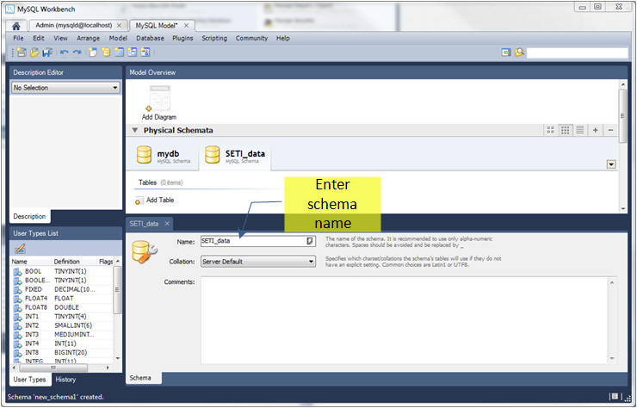Close the MySQL Model tab

click(187, 25)
